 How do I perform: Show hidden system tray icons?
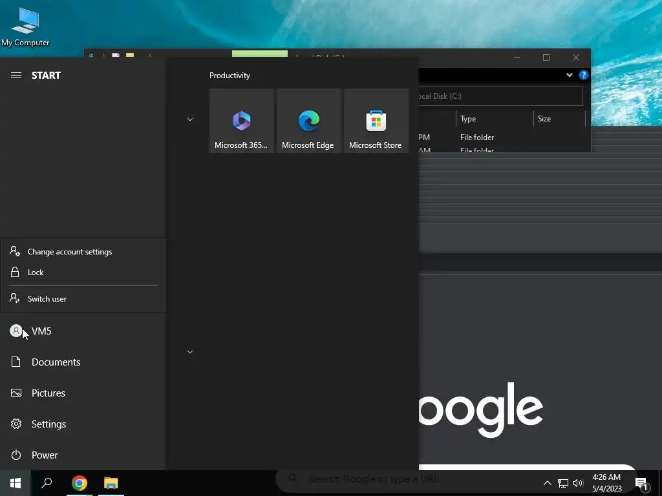(x=547, y=483)
